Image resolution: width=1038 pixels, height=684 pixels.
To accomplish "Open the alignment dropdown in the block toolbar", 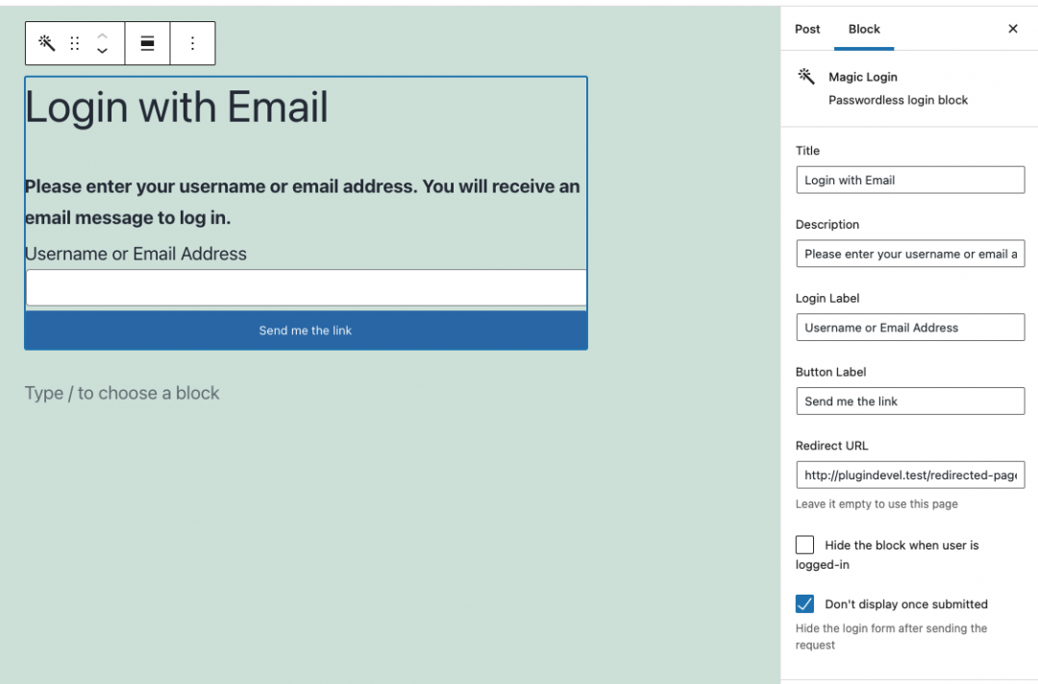I will (x=147, y=43).
